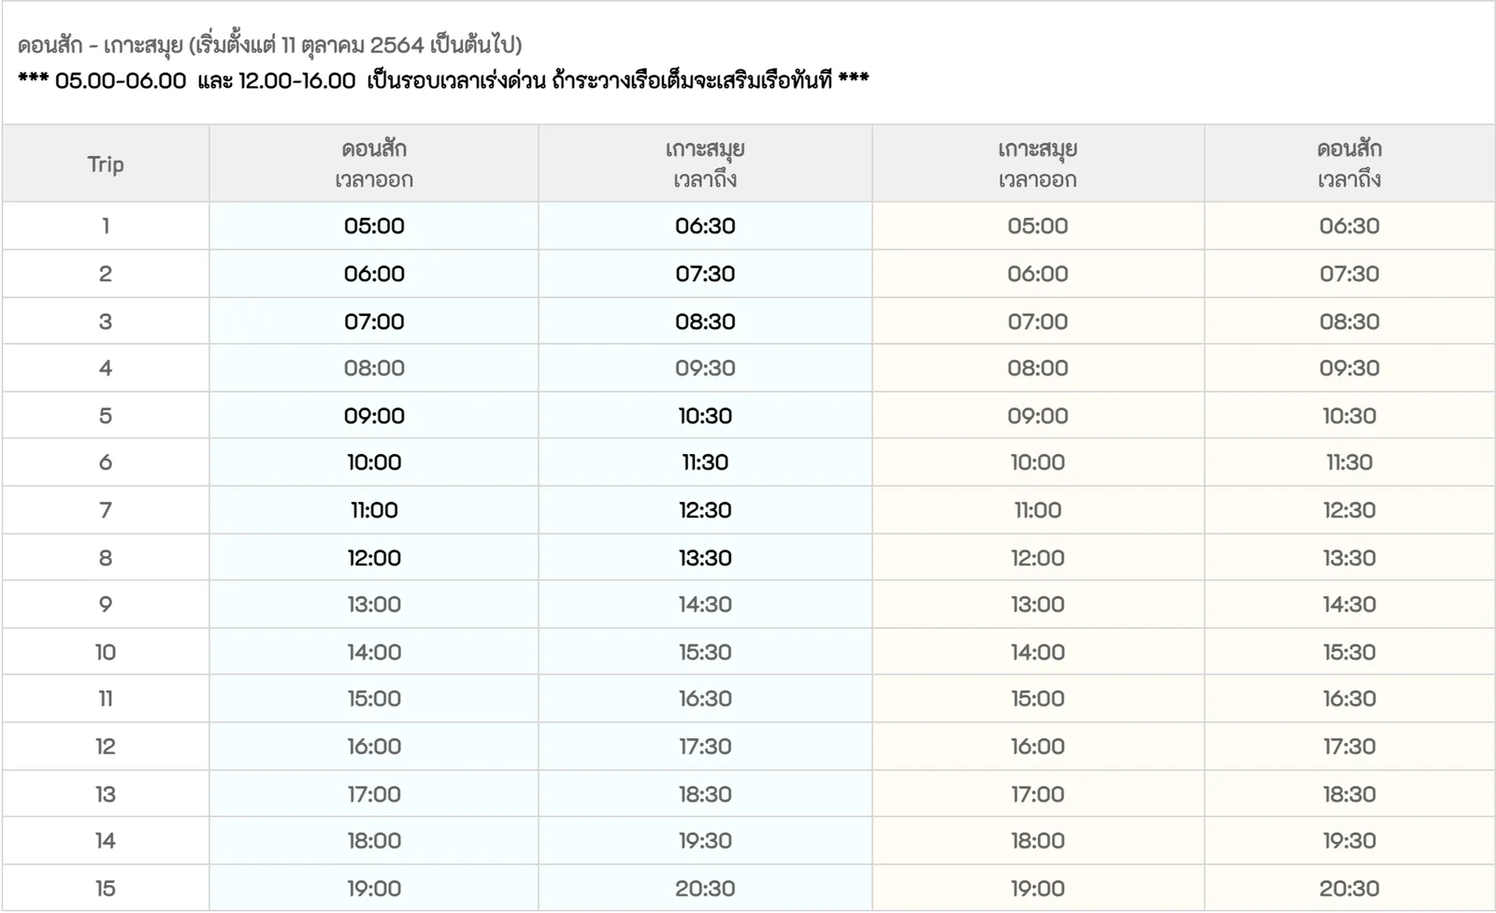This screenshot has width=1496, height=913.
Task: Select Trip 7 Koh Samui departure 11:00
Action: pos(1038,510)
